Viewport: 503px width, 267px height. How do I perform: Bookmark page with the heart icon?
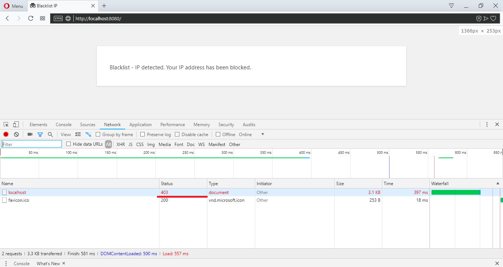pos(493,18)
